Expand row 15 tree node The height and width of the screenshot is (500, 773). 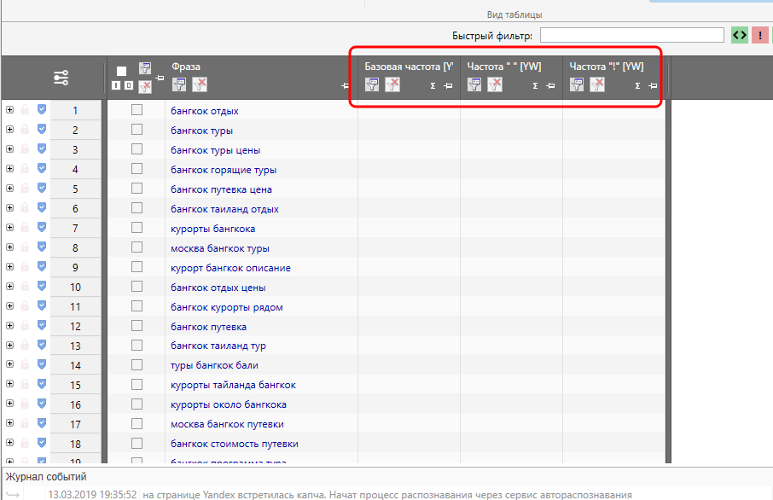tap(9, 385)
